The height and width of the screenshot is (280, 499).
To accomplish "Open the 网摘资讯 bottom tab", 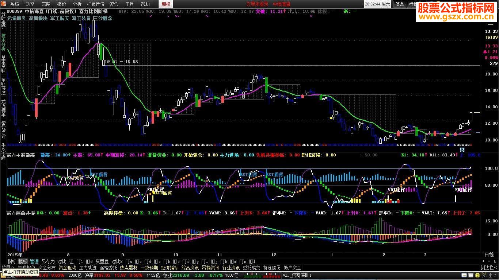I will click(210, 268).
